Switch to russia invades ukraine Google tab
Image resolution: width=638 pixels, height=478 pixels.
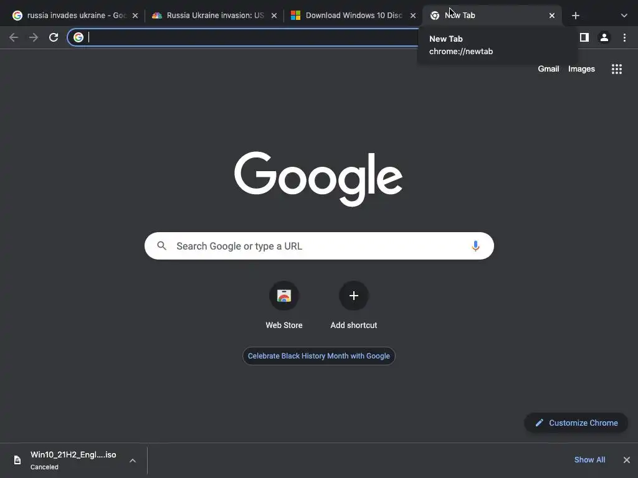click(x=75, y=16)
